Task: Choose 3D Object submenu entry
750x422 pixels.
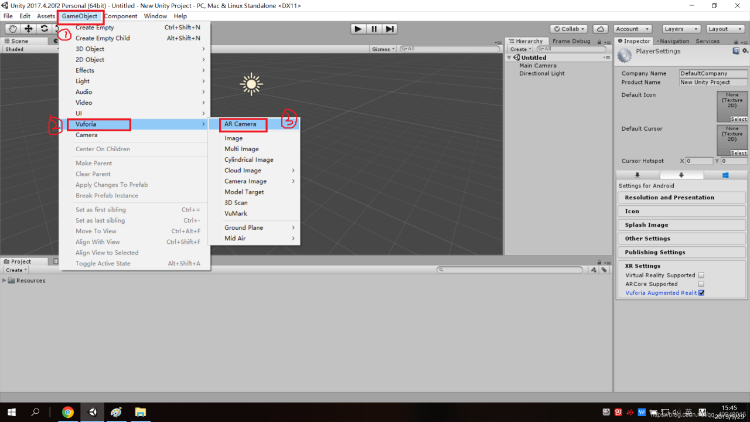Action: pos(134,49)
